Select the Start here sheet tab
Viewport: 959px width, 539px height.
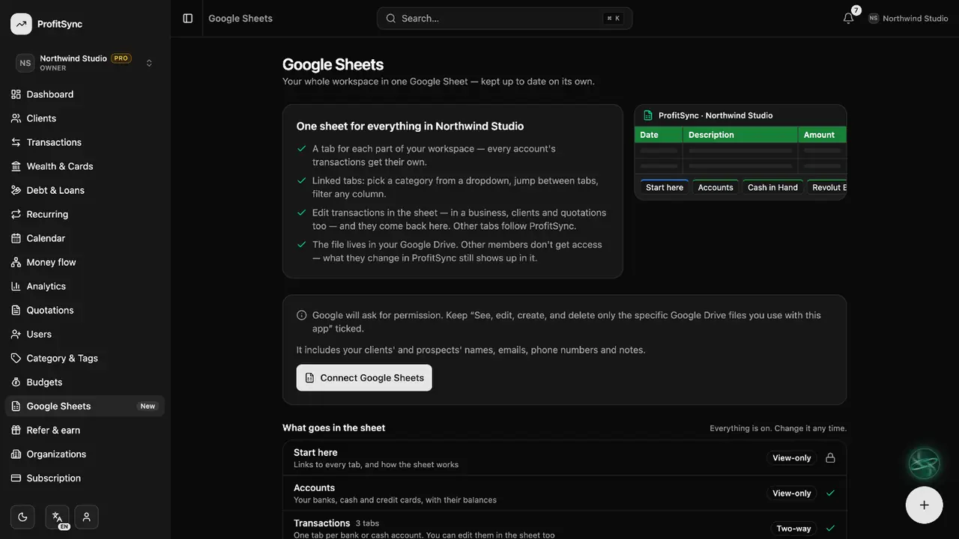pos(665,187)
